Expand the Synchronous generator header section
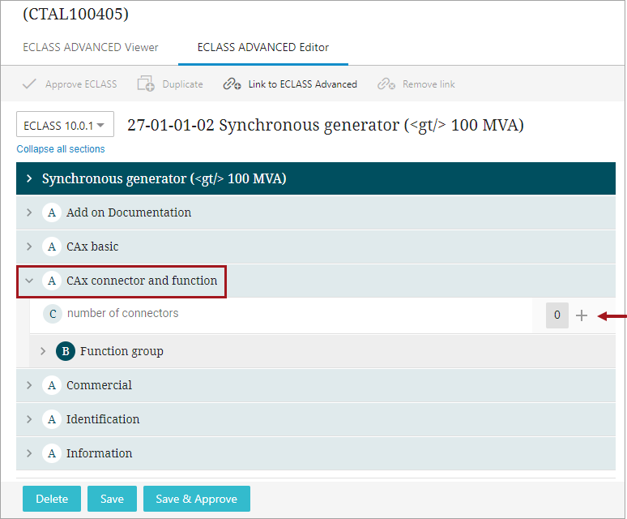The height and width of the screenshot is (519, 627). pyautogui.click(x=29, y=178)
